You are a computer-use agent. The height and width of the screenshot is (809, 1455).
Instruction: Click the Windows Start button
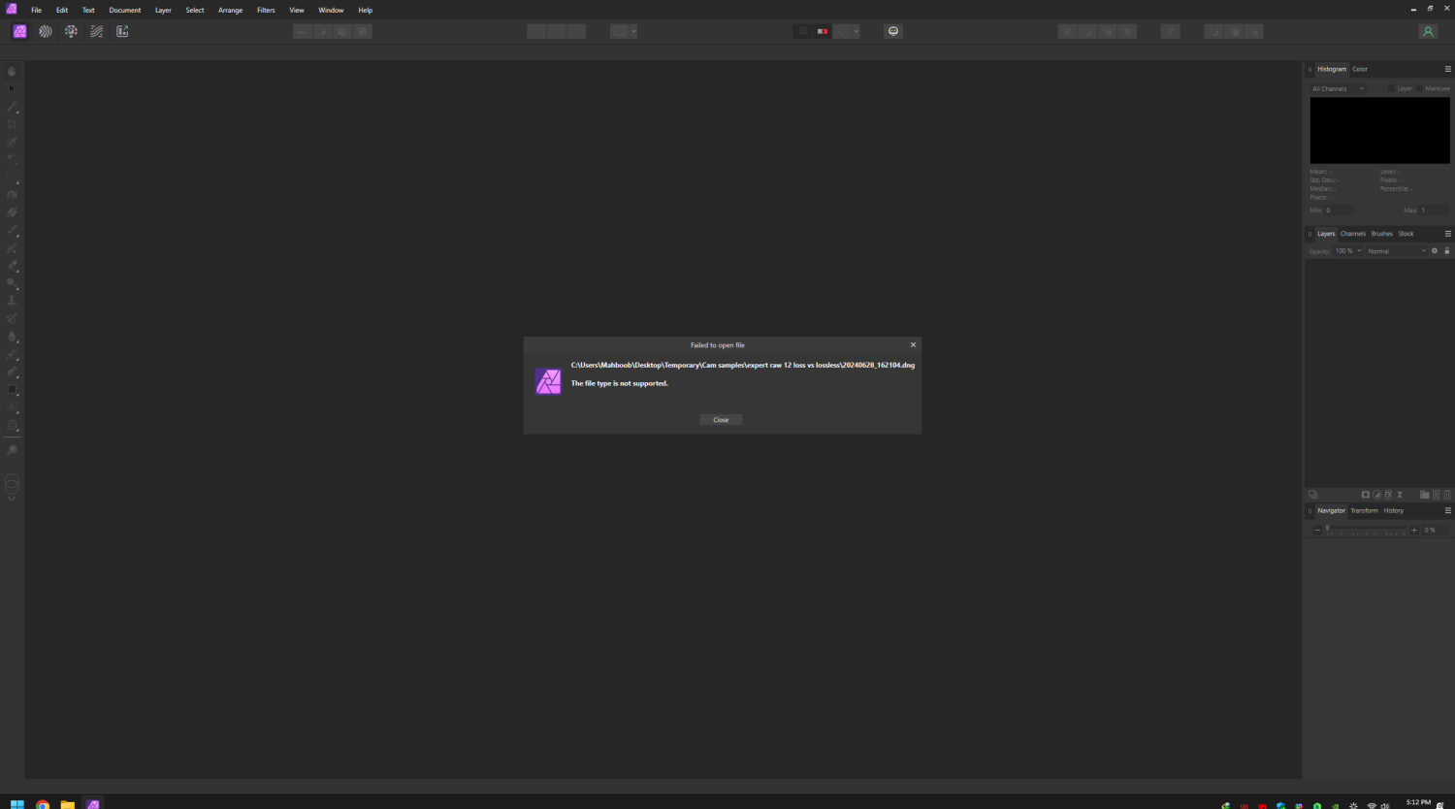[x=16, y=803]
